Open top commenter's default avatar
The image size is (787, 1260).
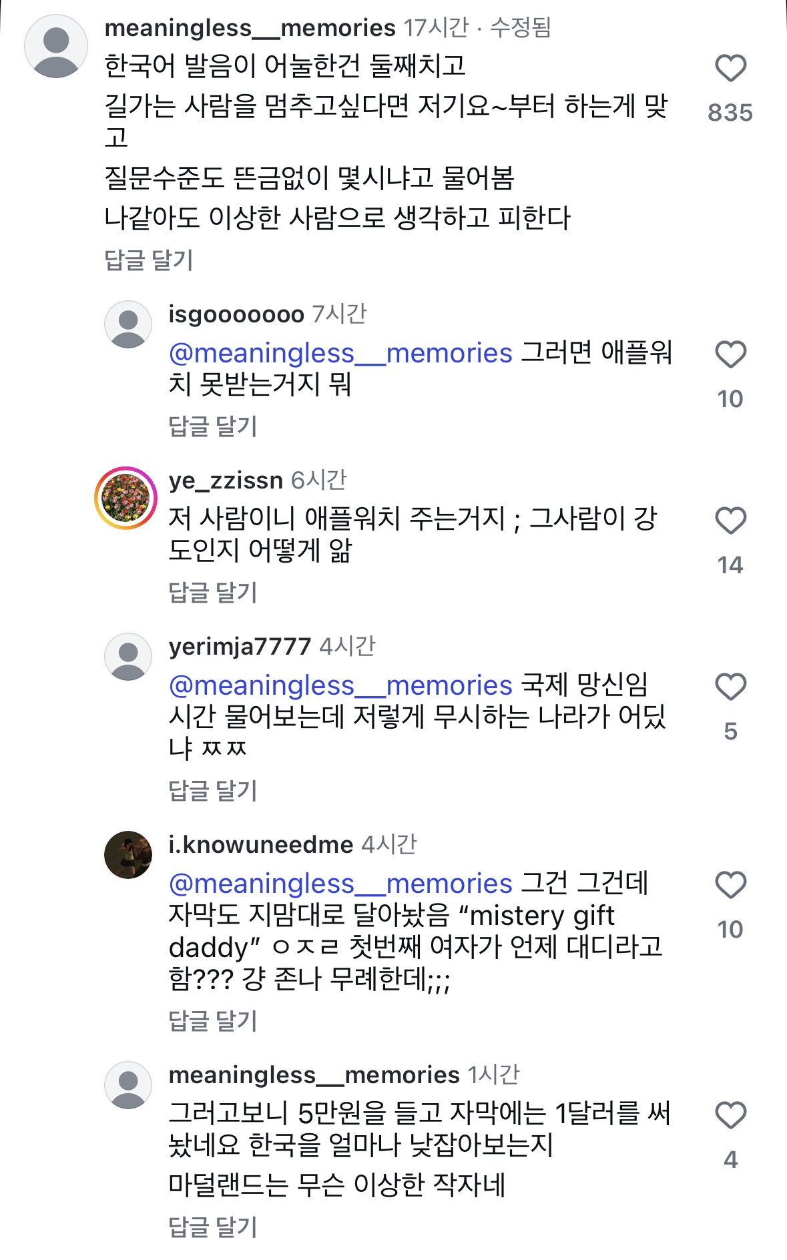(x=56, y=46)
